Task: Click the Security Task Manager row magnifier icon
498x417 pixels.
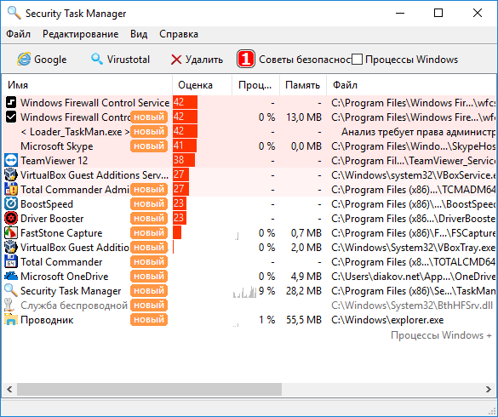Action: point(11,290)
